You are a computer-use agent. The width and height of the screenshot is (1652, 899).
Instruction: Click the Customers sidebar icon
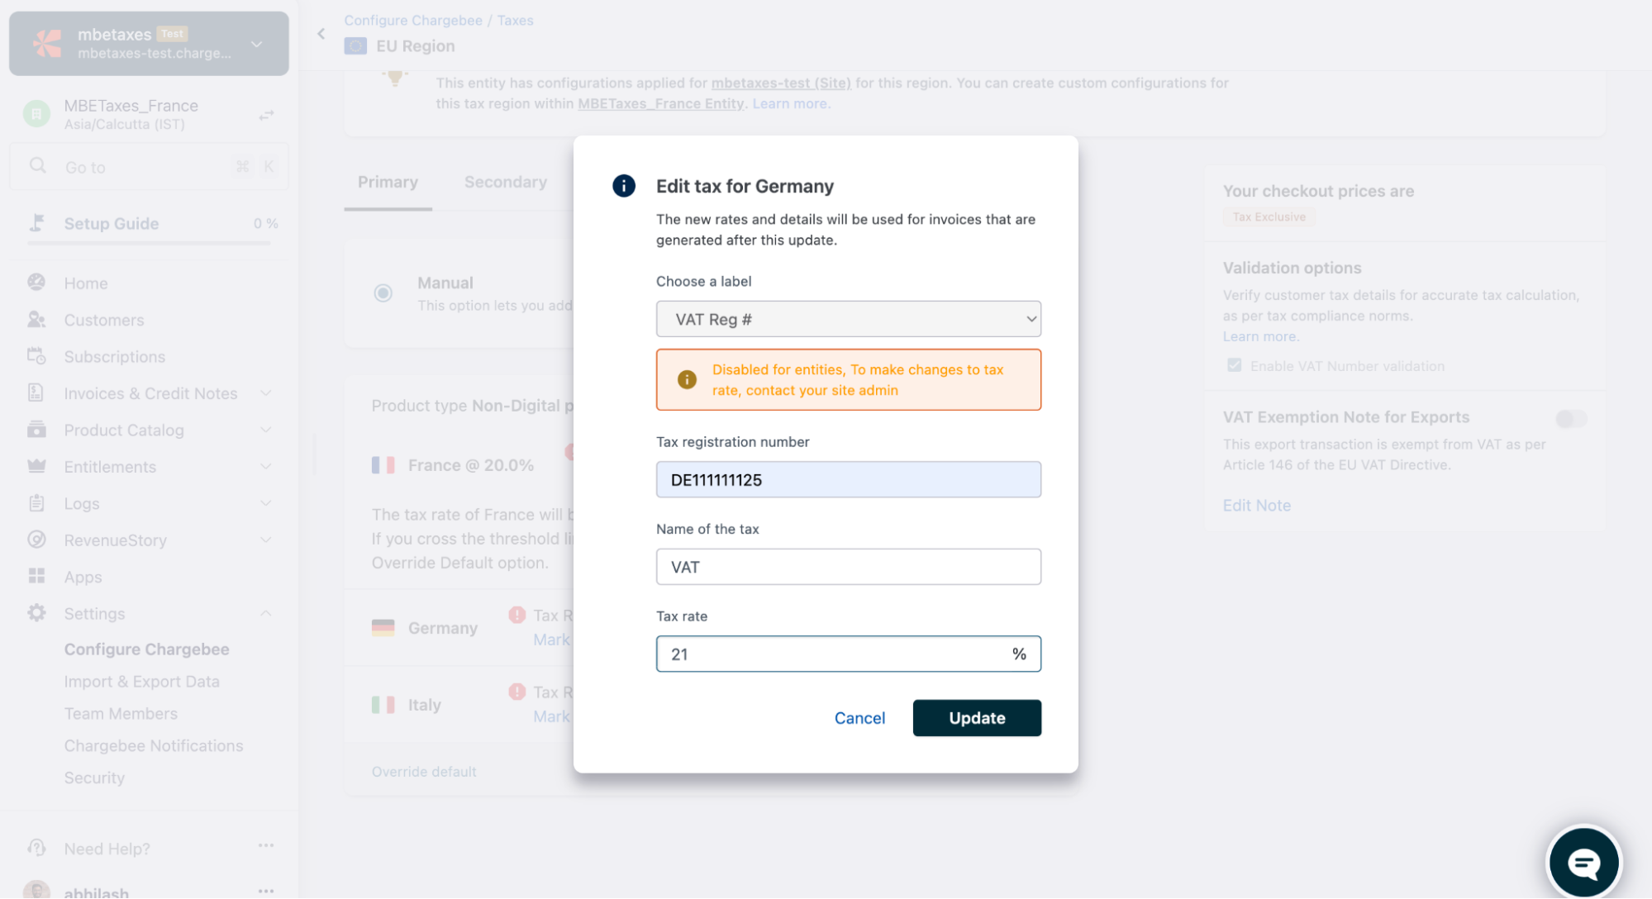36,320
